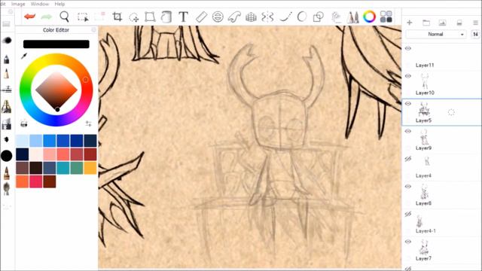The height and width of the screenshot is (271, 482).
Task: Pick the yellow-orange swatch in third row
Action: tap(90, 168)
